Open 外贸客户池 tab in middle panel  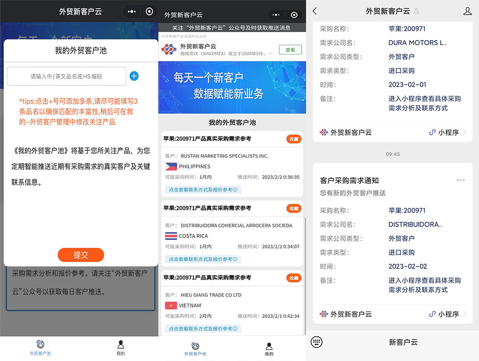click(x=195, y=349)
